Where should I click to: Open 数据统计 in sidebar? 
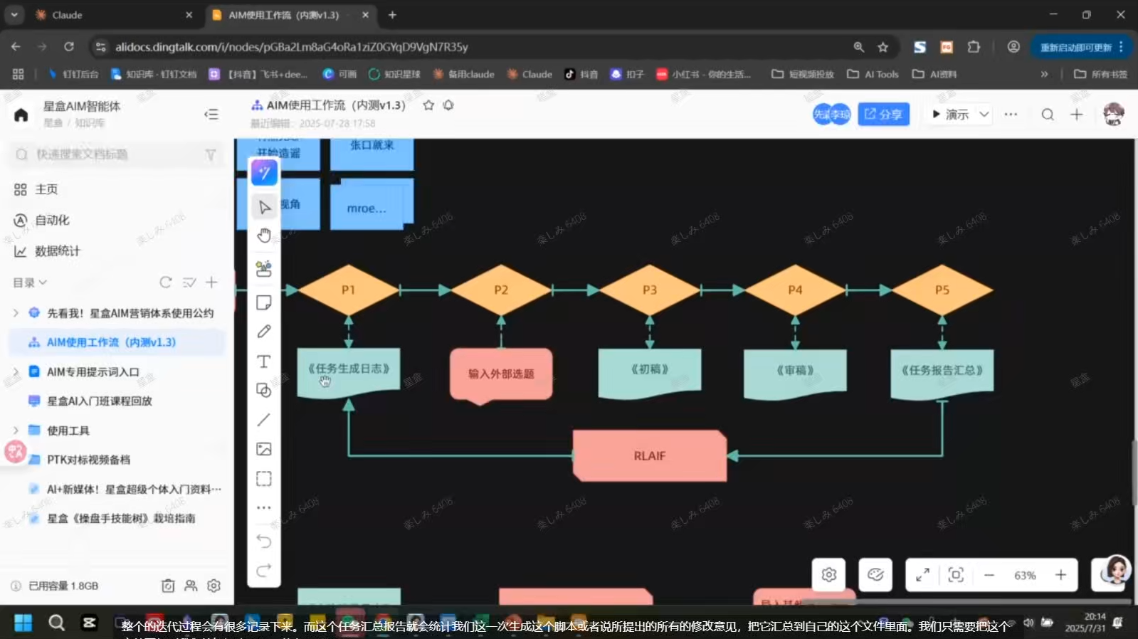(57, 251)
